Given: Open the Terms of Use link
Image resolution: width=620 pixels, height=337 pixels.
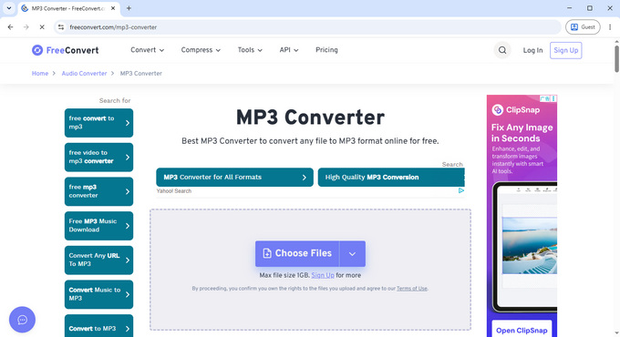Looking at the screenshot, I should pyautogui.click(x=411, y=289).
